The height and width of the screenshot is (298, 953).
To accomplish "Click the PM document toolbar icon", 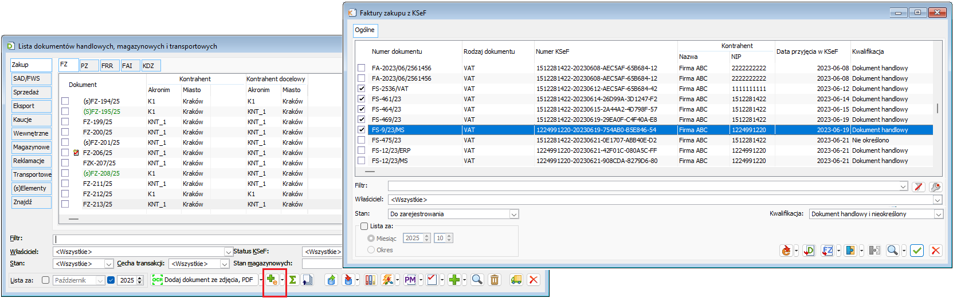I will pos(410,280).
